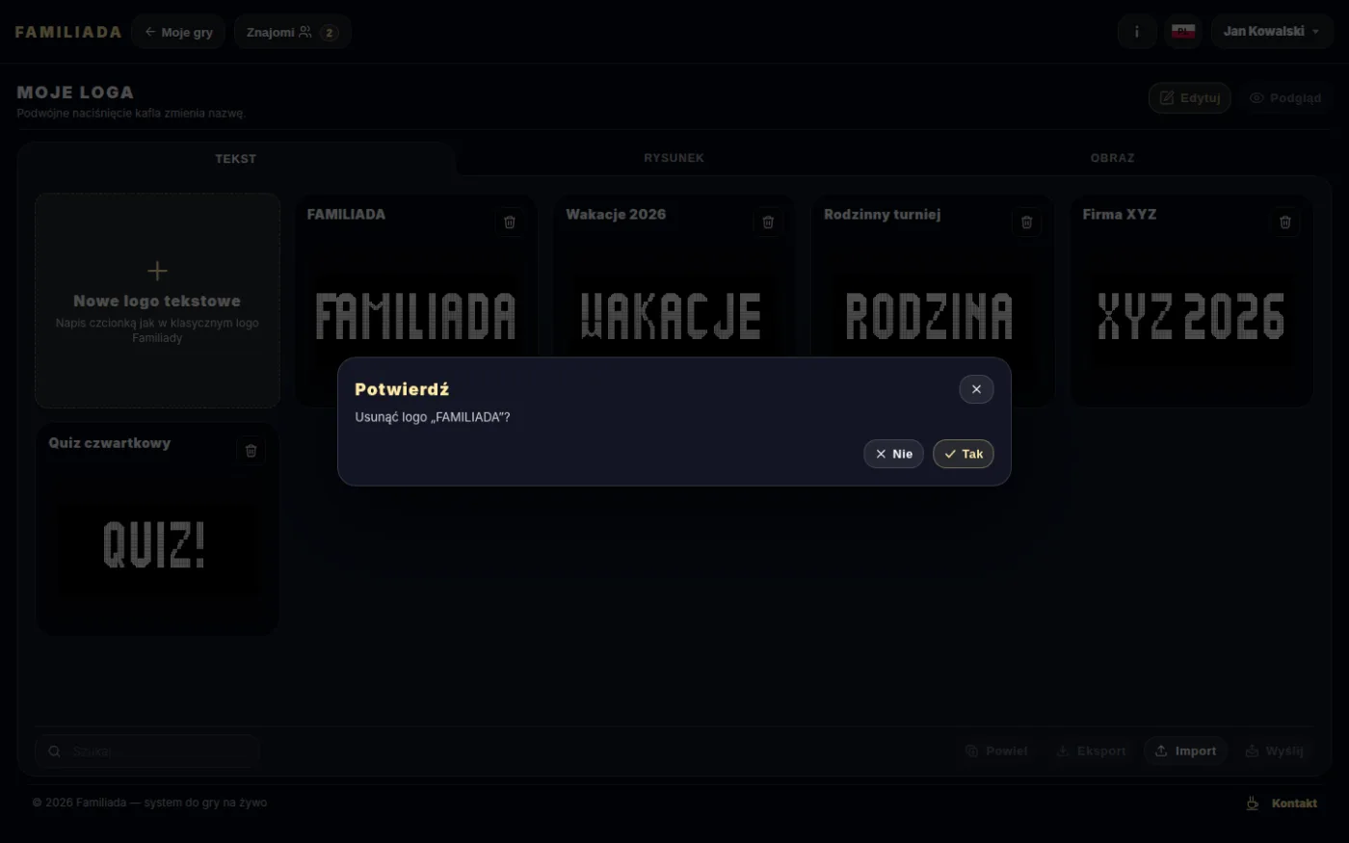1349x843 pixels.
Task: Click trash icon on Wakacje 2026 tile
Action: coord(768,222)
